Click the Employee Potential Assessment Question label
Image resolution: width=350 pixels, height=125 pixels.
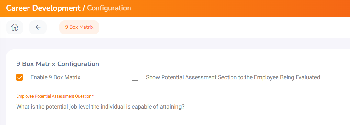pos(54,96)
